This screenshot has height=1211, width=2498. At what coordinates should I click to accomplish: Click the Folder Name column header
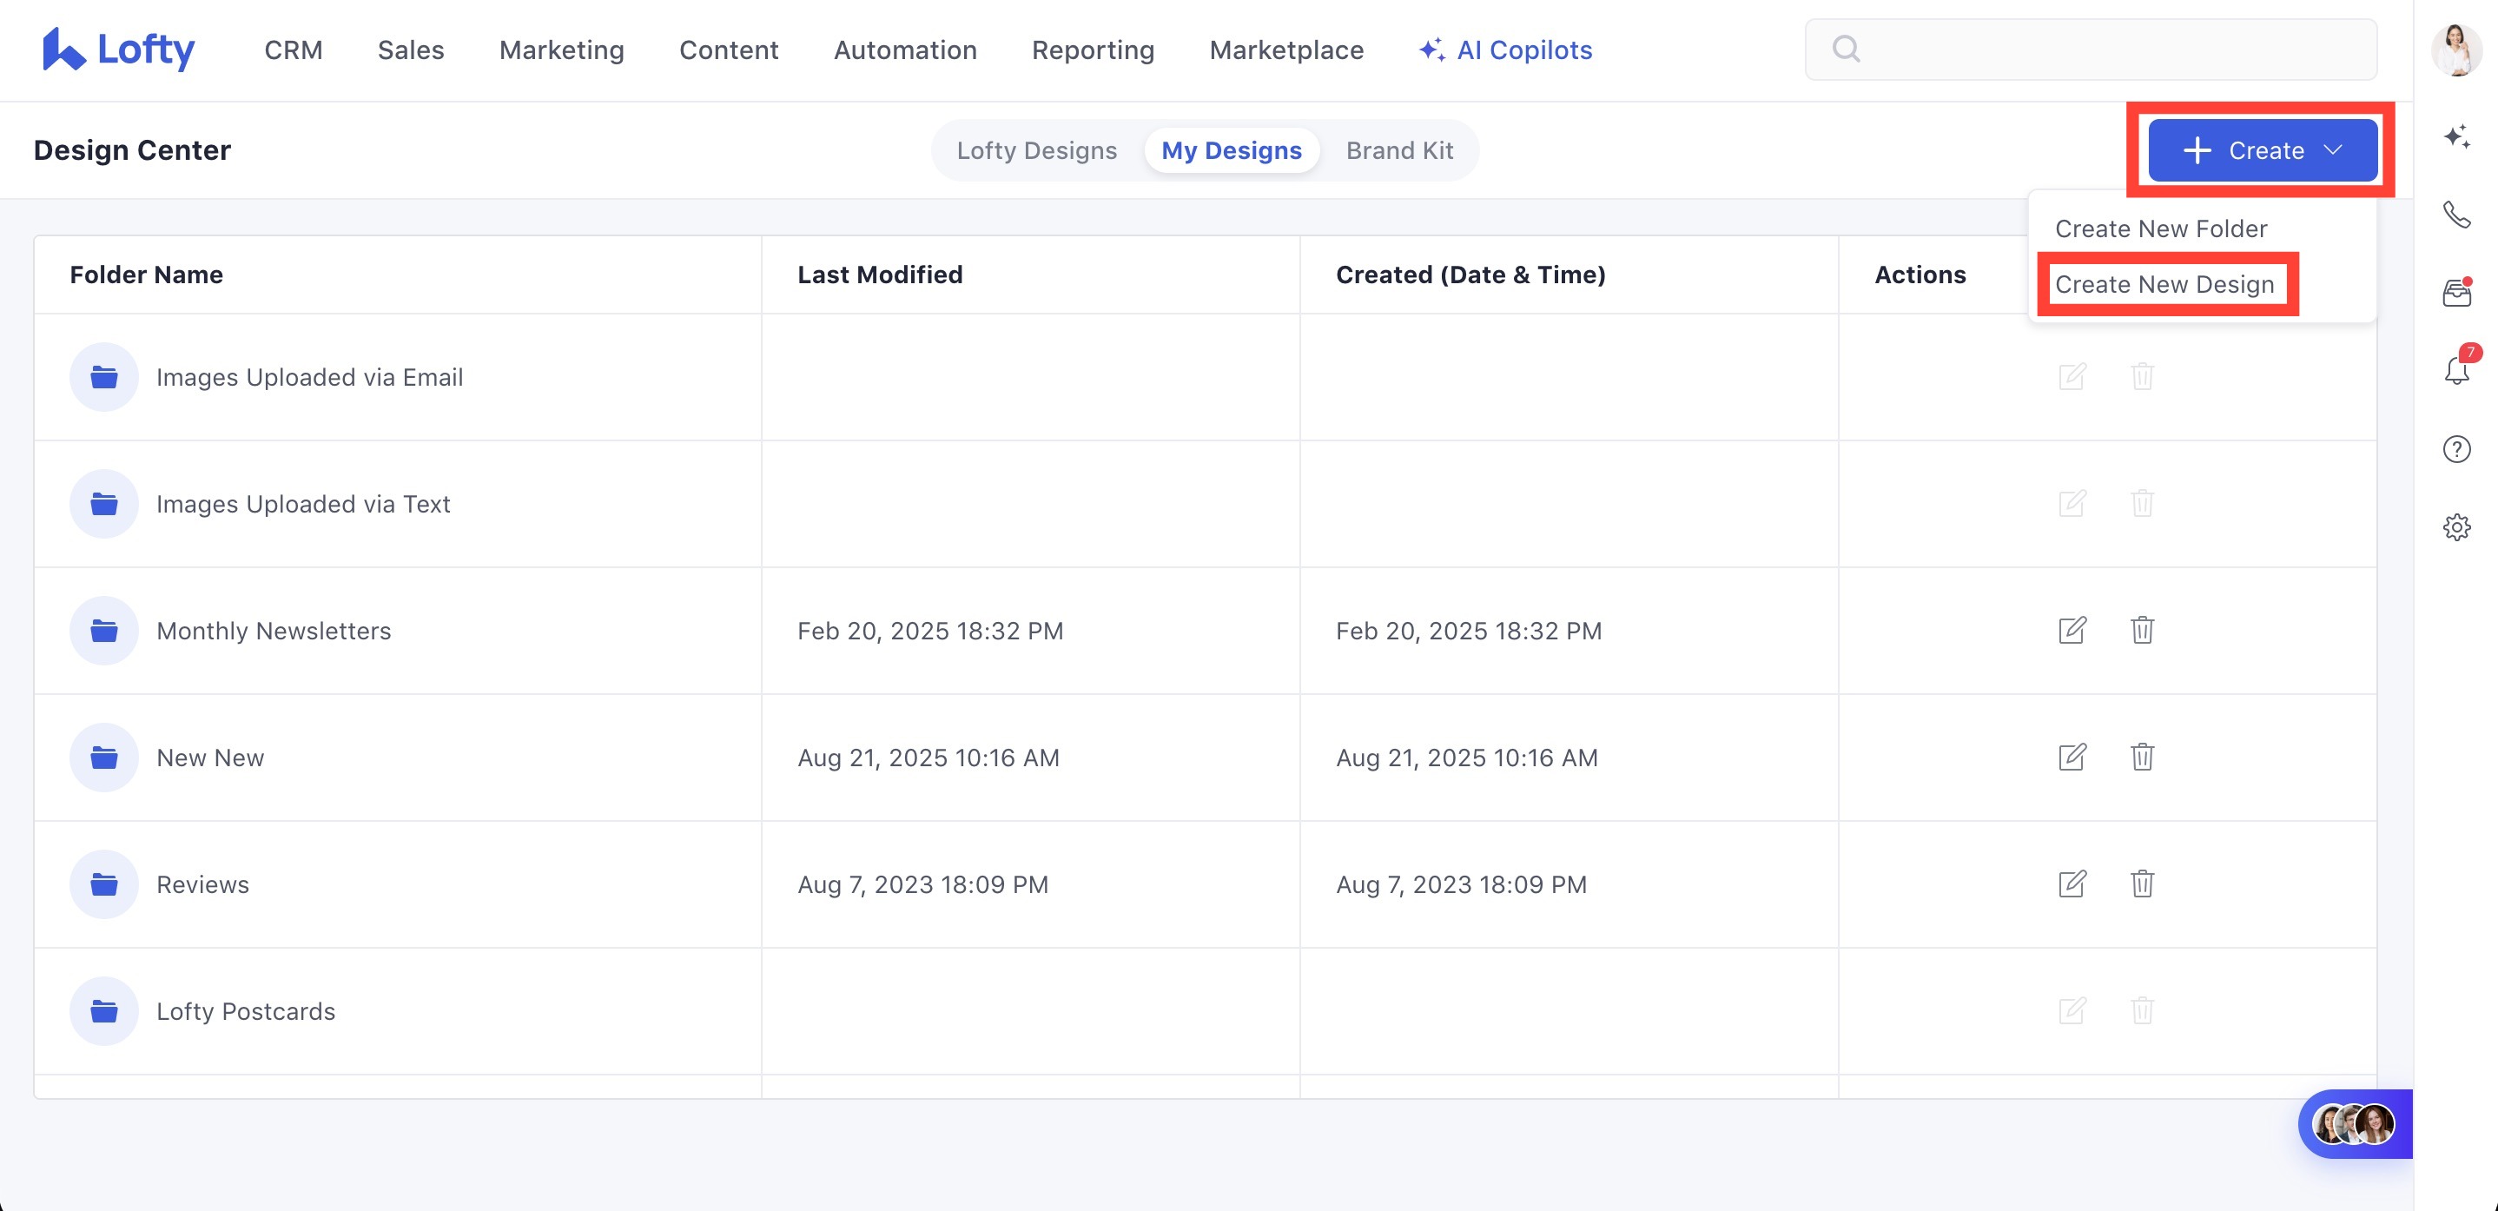[x=147, y=275]
